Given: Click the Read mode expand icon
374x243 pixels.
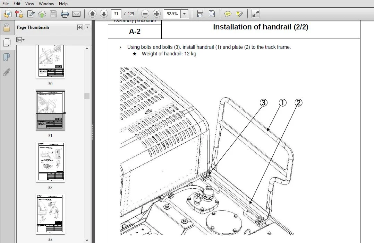Looking at the screenshot, I should tap(255, 14).
